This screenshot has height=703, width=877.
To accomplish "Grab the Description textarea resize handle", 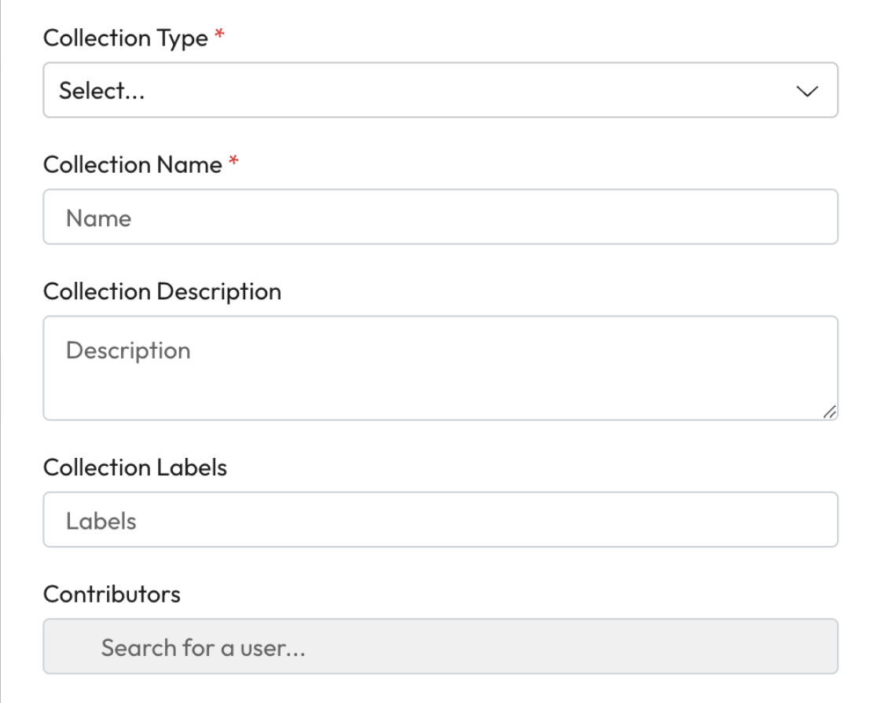I will [829, 412].
